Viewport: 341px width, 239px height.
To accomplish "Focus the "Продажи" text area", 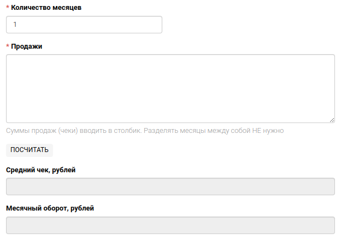I will 170,88.
